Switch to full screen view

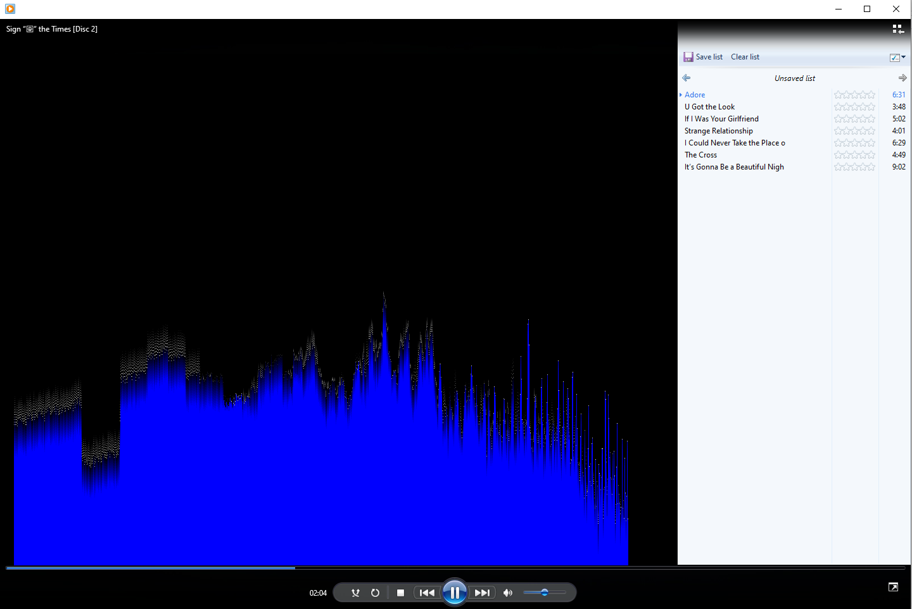click(x=893, y=587)
